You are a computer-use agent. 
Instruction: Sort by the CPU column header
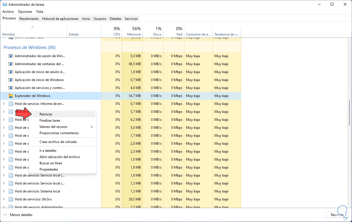[x=111, y=32]
